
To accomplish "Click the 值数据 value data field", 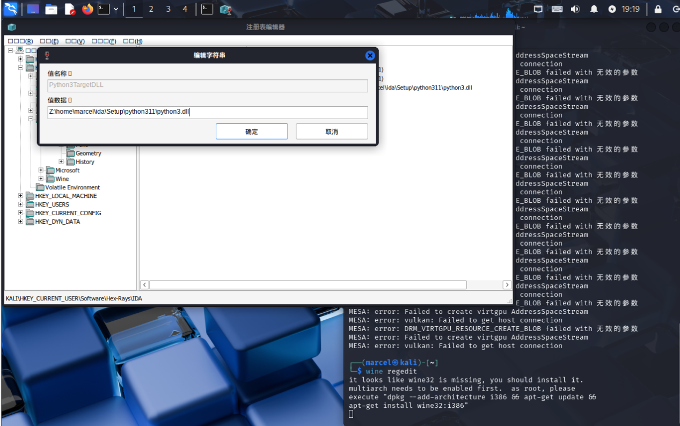I will (x=208, y=112).
